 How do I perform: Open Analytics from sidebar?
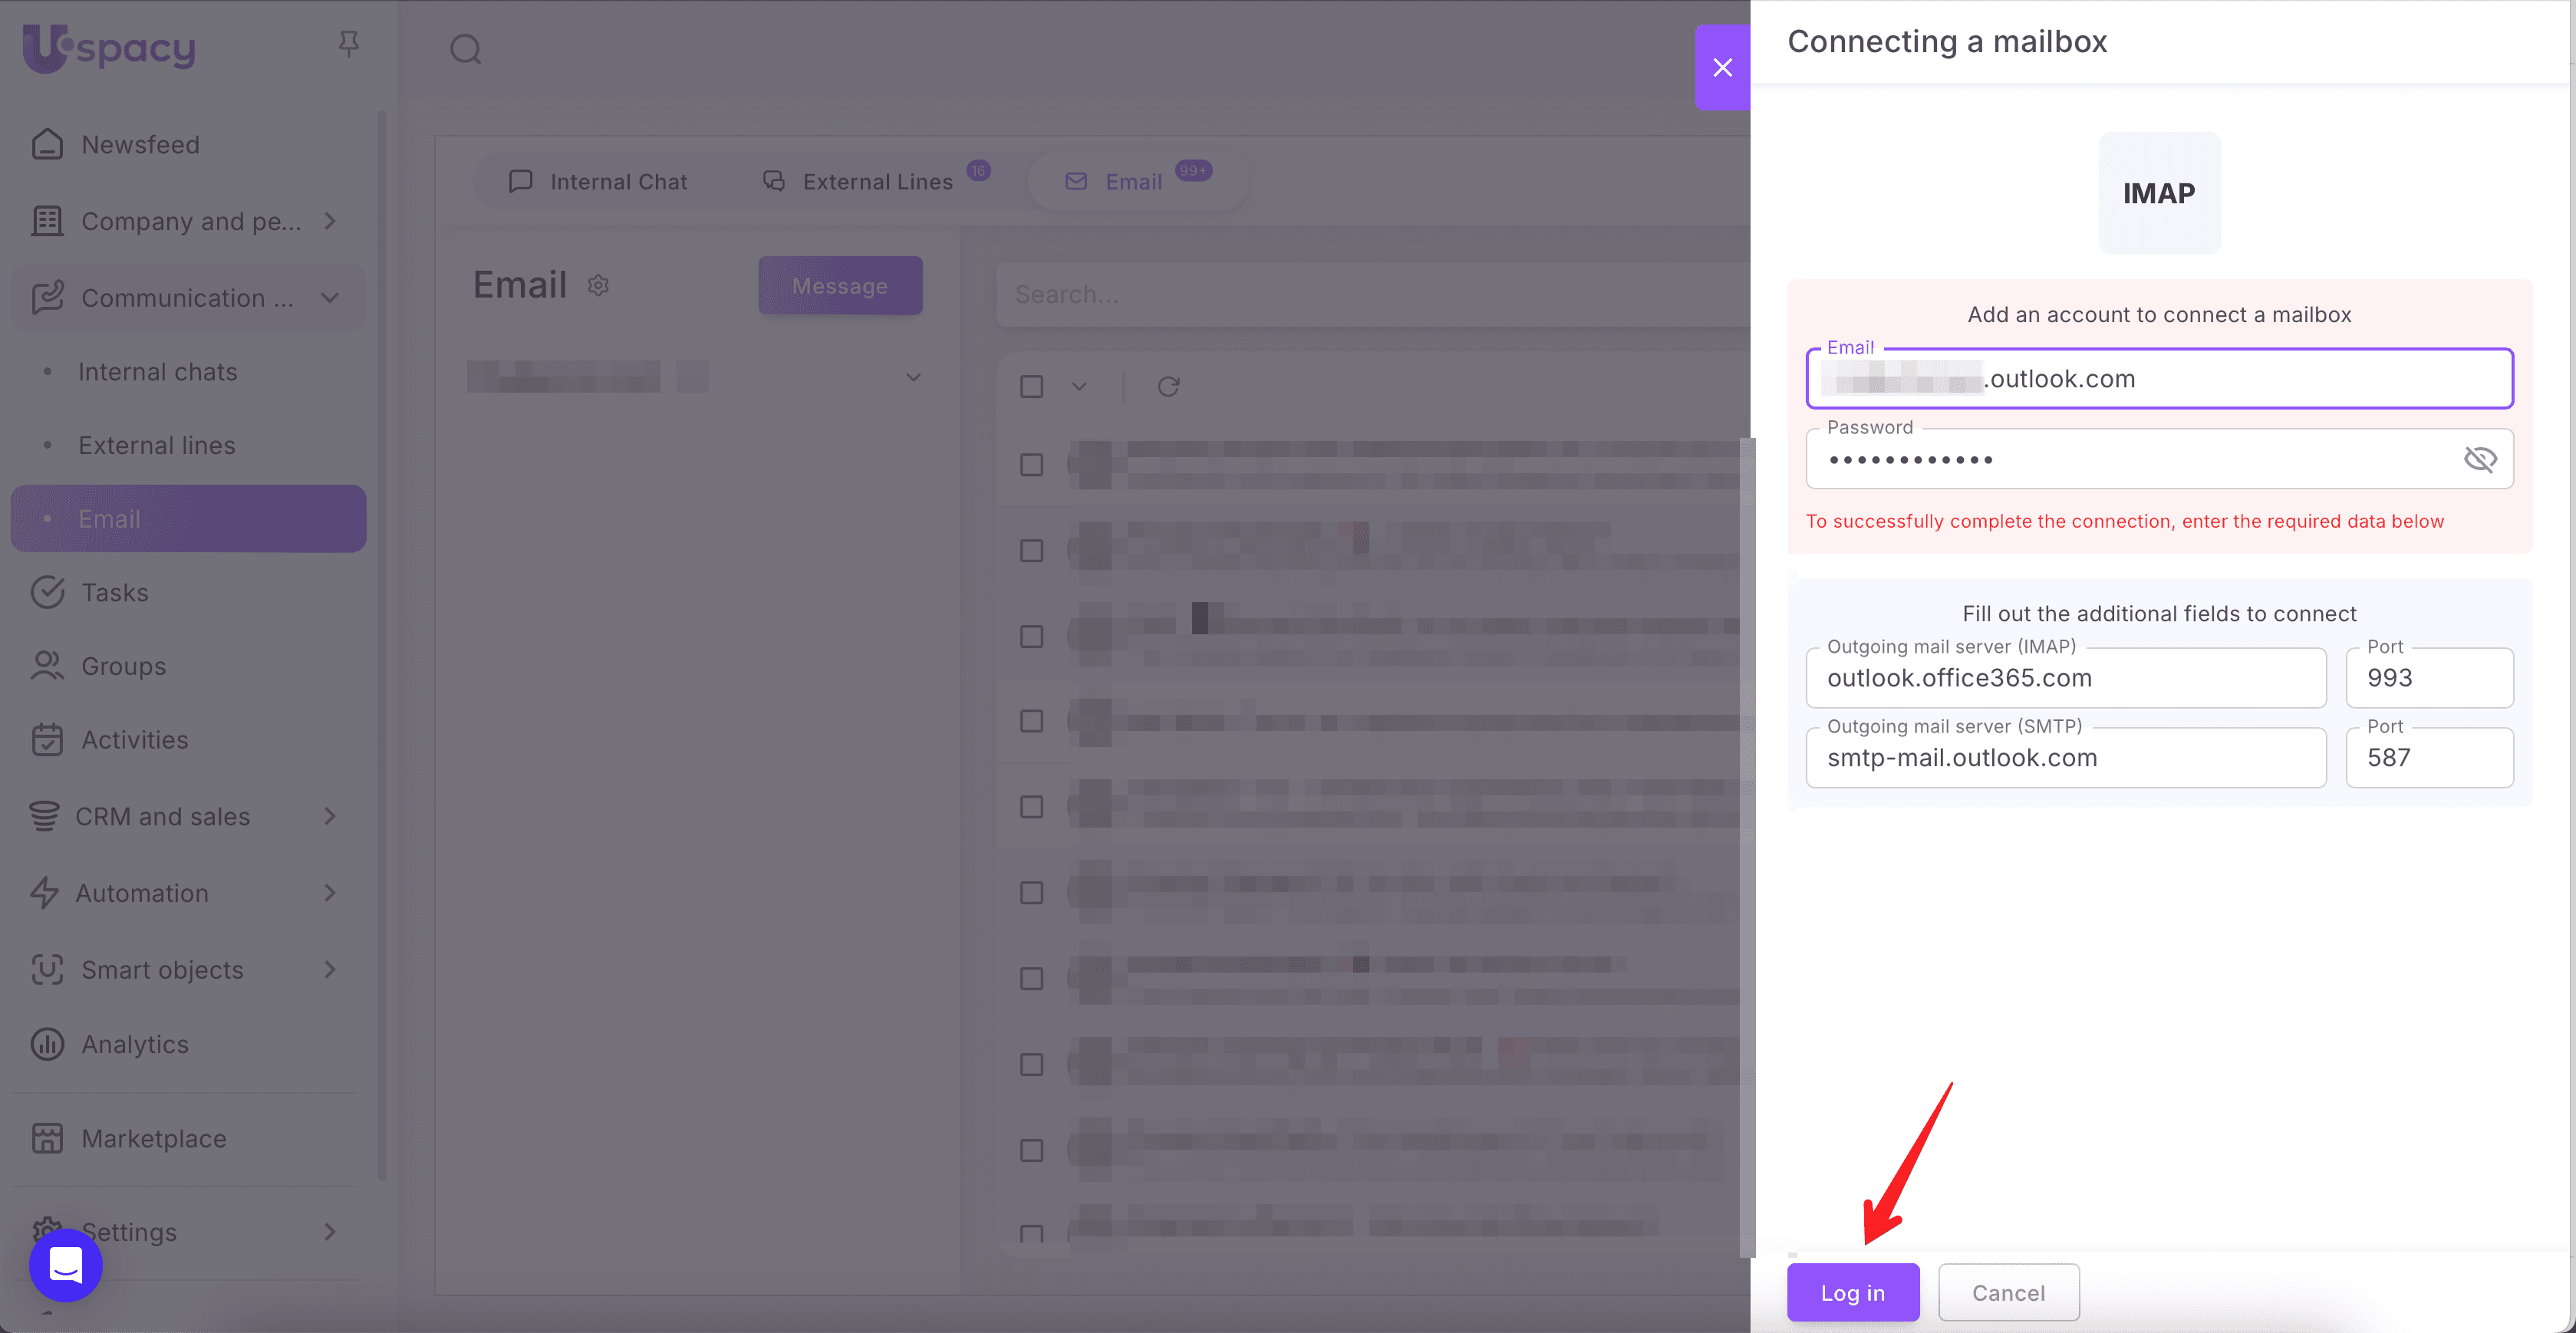[134, 1044]
